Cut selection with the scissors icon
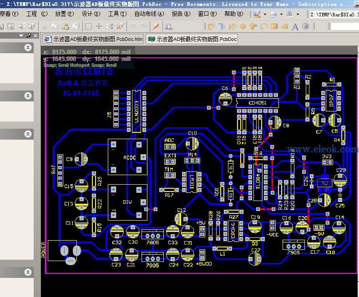This screenshot has height=297, width=359. click(45, 26)
